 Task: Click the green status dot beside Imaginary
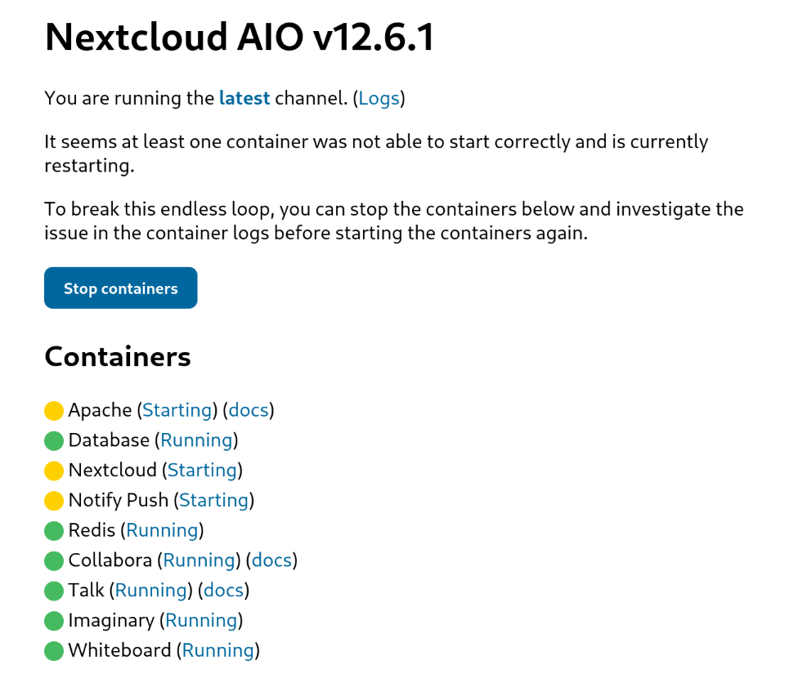pos(54,621)
